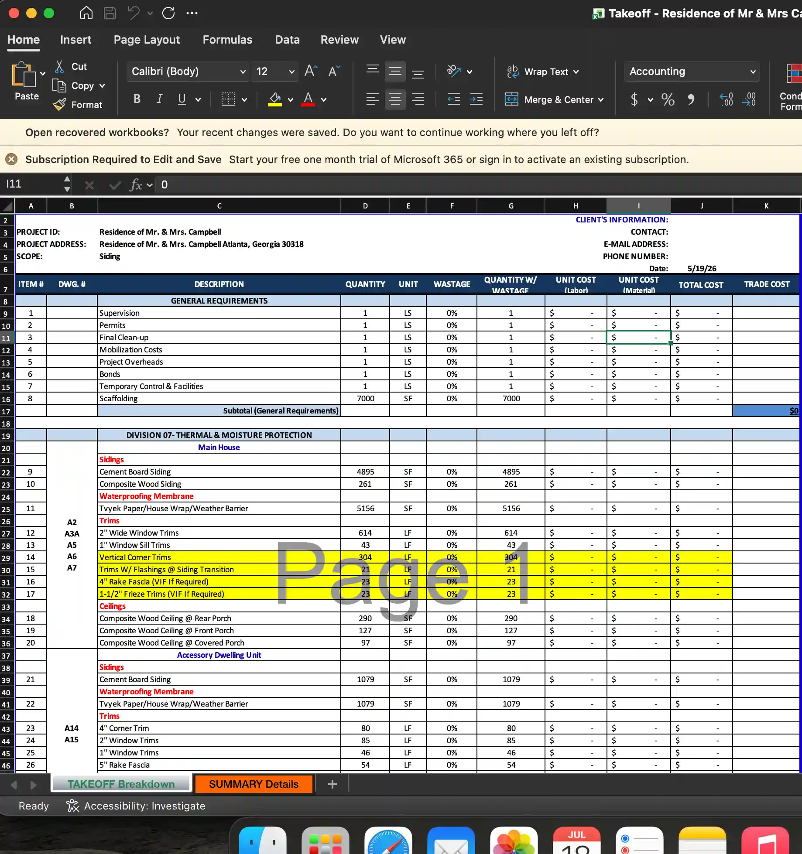Toggle middle vertical alignment

(395, 71)
